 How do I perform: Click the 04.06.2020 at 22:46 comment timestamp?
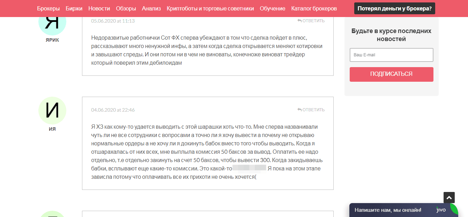(113, 110)
